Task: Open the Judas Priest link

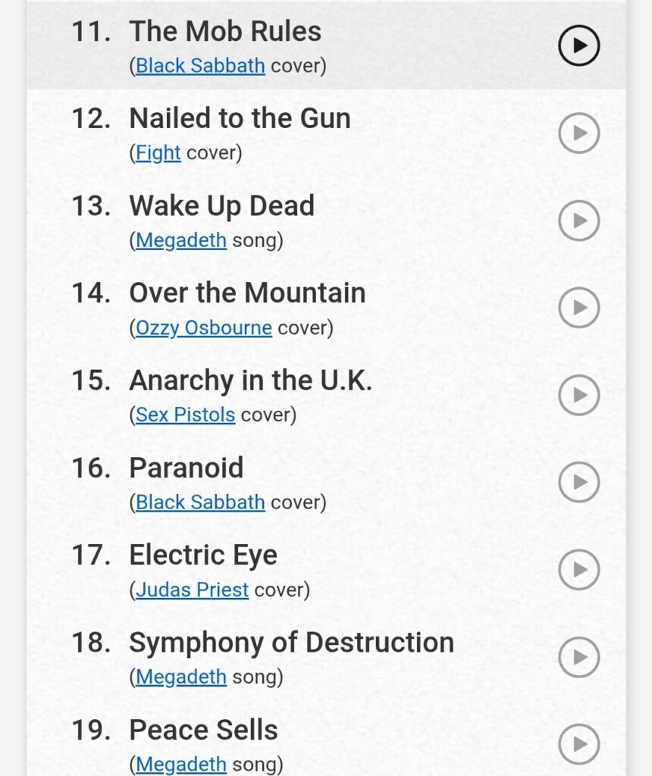Action: tap(192, 590)
